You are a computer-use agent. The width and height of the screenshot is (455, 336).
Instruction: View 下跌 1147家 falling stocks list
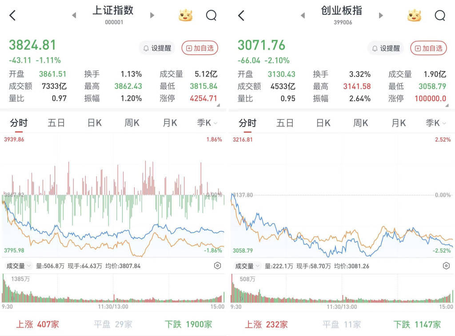tap(417, 324)
